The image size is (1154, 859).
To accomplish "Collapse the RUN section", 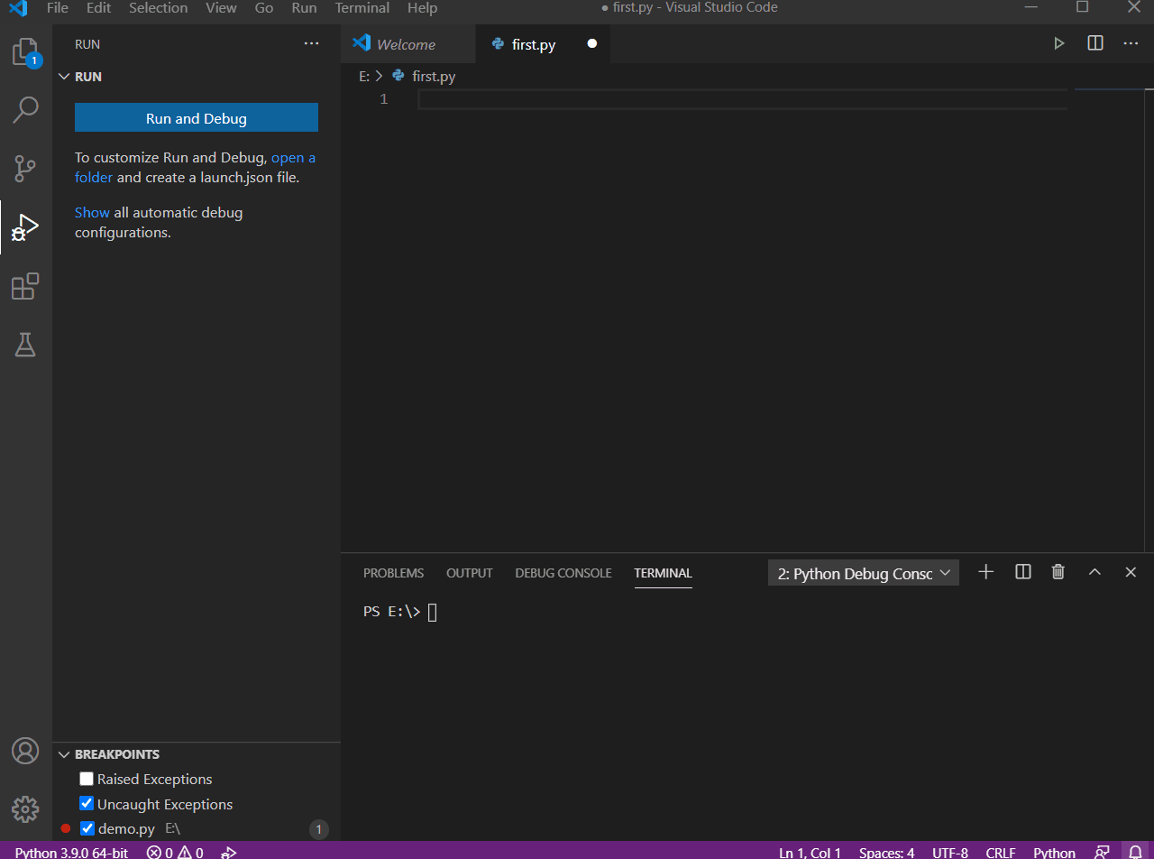I will pos(64,77).
